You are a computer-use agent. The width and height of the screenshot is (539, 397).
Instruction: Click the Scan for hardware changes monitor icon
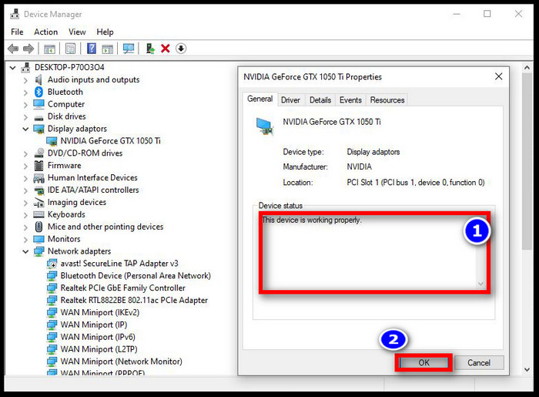pos(129,49)
